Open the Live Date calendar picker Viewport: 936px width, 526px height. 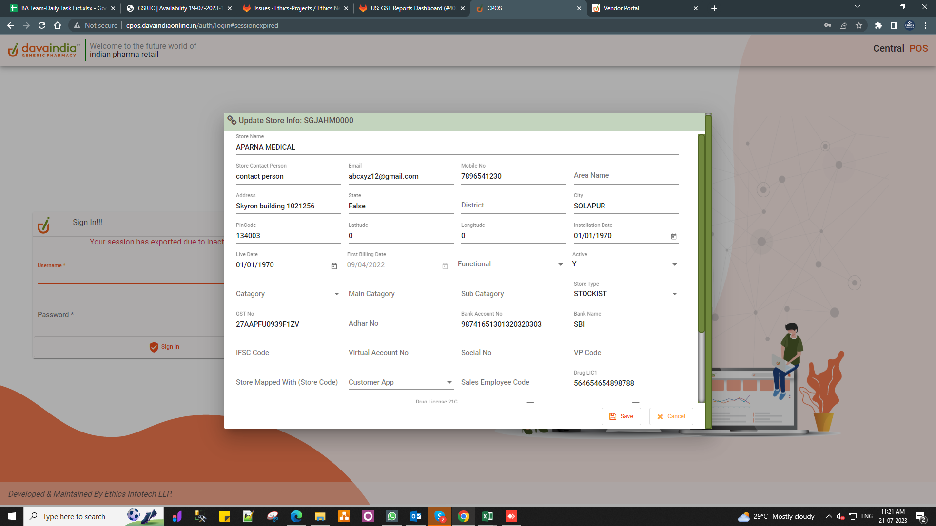tap(334, 266)
